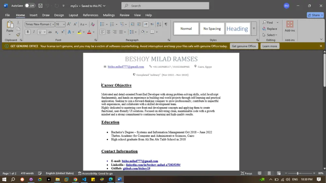Open Windows Start menu

point(4,179)
